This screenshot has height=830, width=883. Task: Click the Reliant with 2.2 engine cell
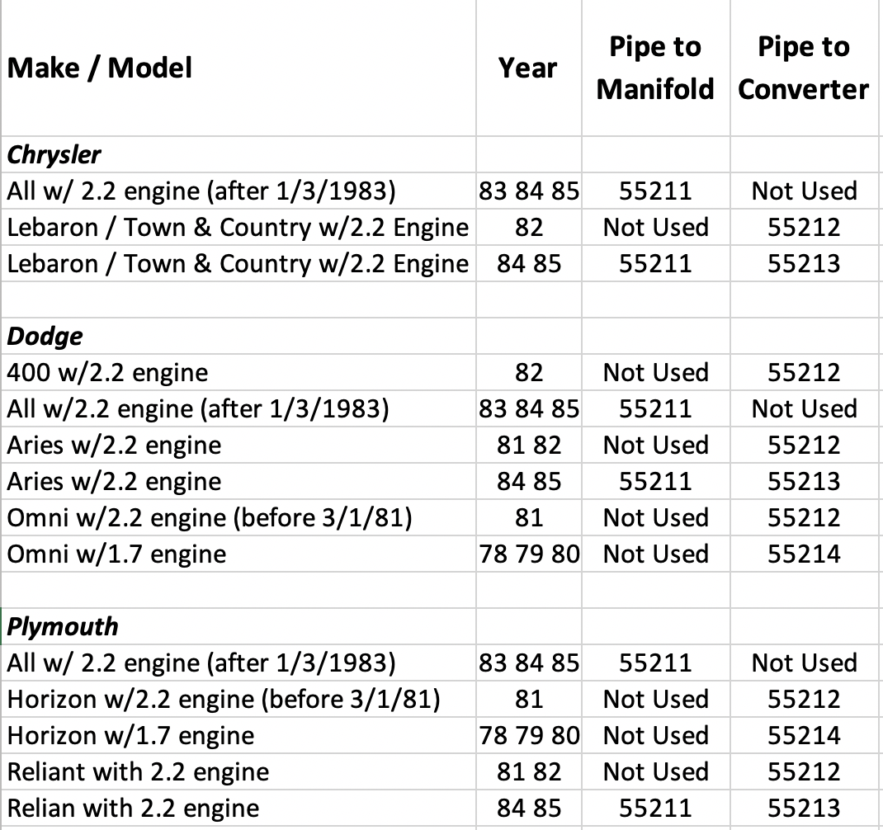tap(138, 772)
